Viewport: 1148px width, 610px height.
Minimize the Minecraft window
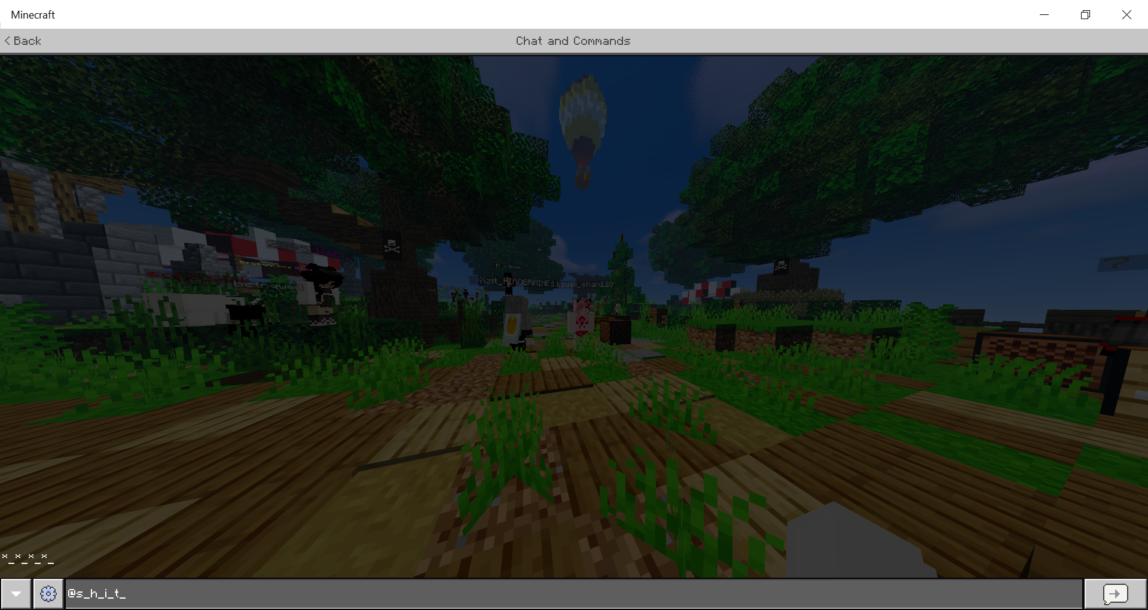tap(1045, 14)
